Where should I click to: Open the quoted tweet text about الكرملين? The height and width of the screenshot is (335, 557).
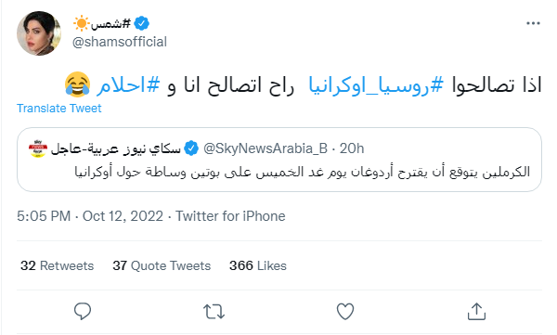pyautogui.click(x=303, y=172)
